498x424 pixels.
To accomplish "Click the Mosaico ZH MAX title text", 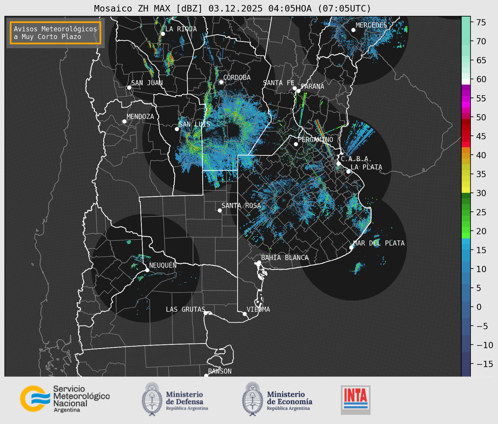I will (x=232, y=9).
